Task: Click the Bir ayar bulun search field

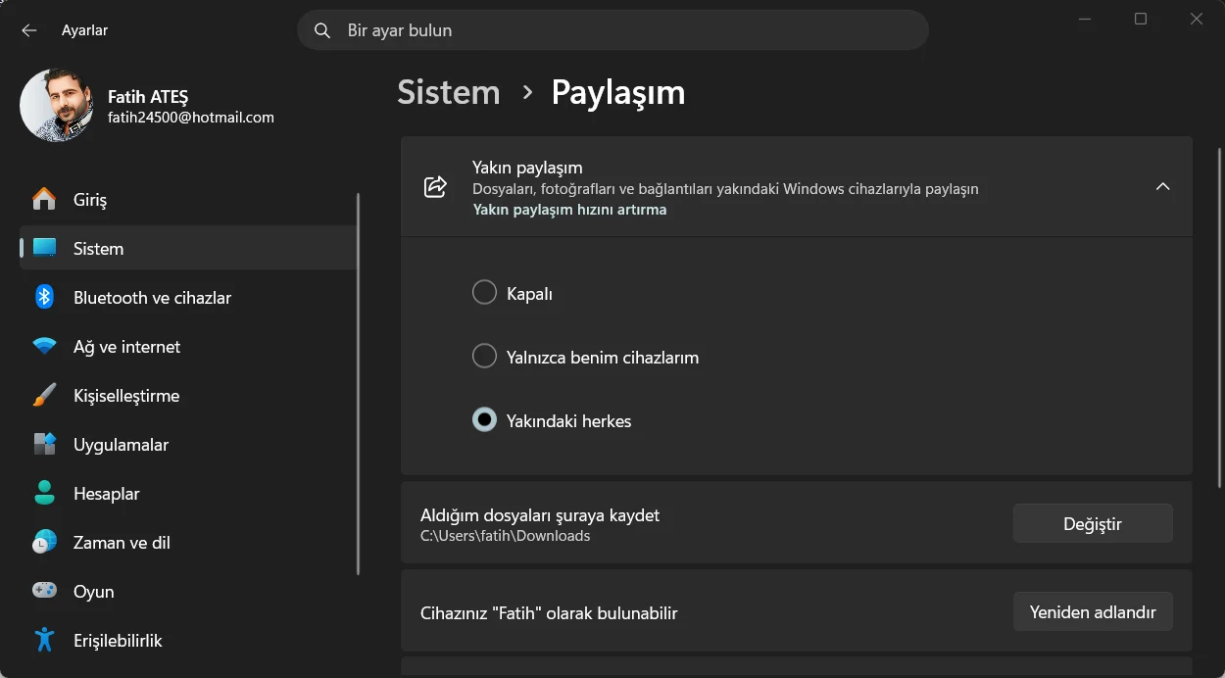Action: point(612,30)
